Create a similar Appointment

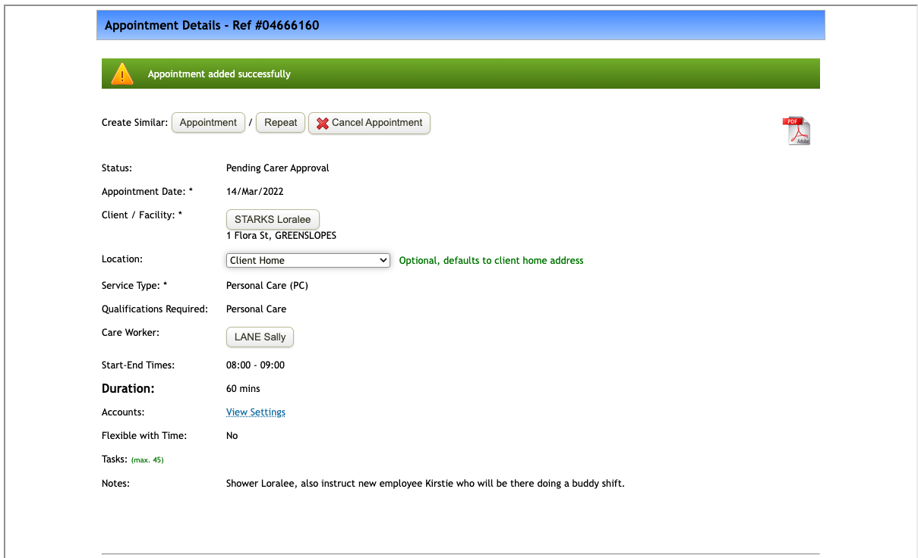click(x=208, y=122)
